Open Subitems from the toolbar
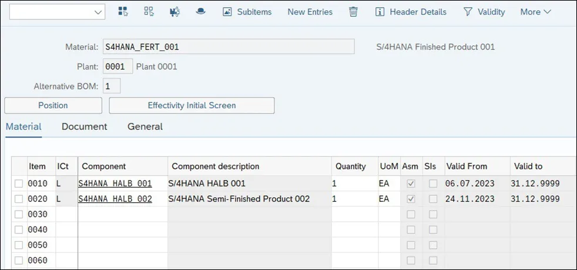577x270 pixels. 248,12
